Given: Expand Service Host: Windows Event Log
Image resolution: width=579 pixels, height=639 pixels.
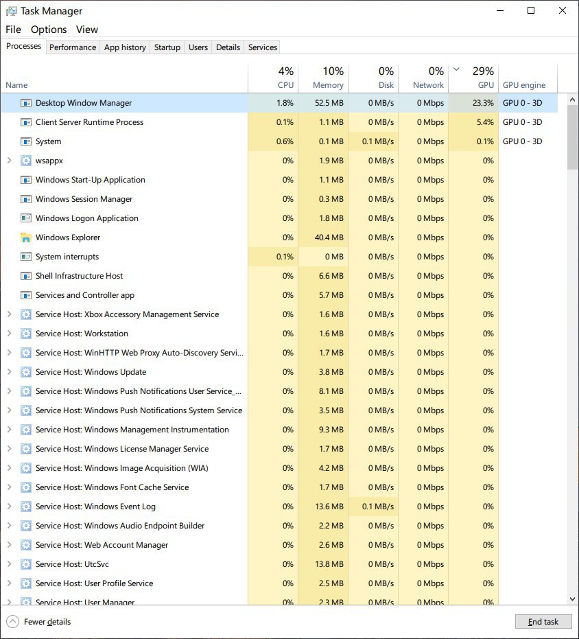Looking at the screenshot, I should (x=9, y=507).
